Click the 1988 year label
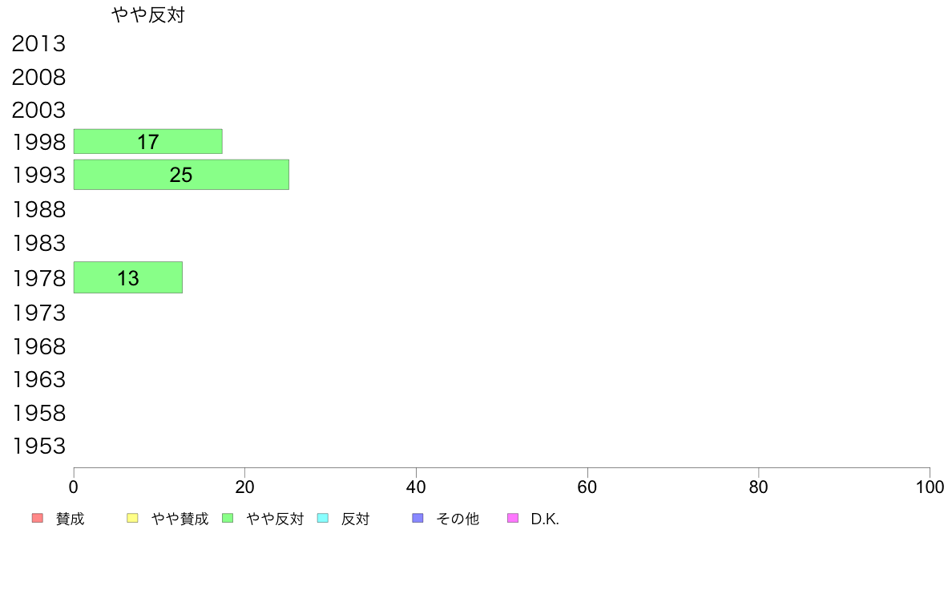The width and height of the screenshot is (952, 590). tap(38, 210)
